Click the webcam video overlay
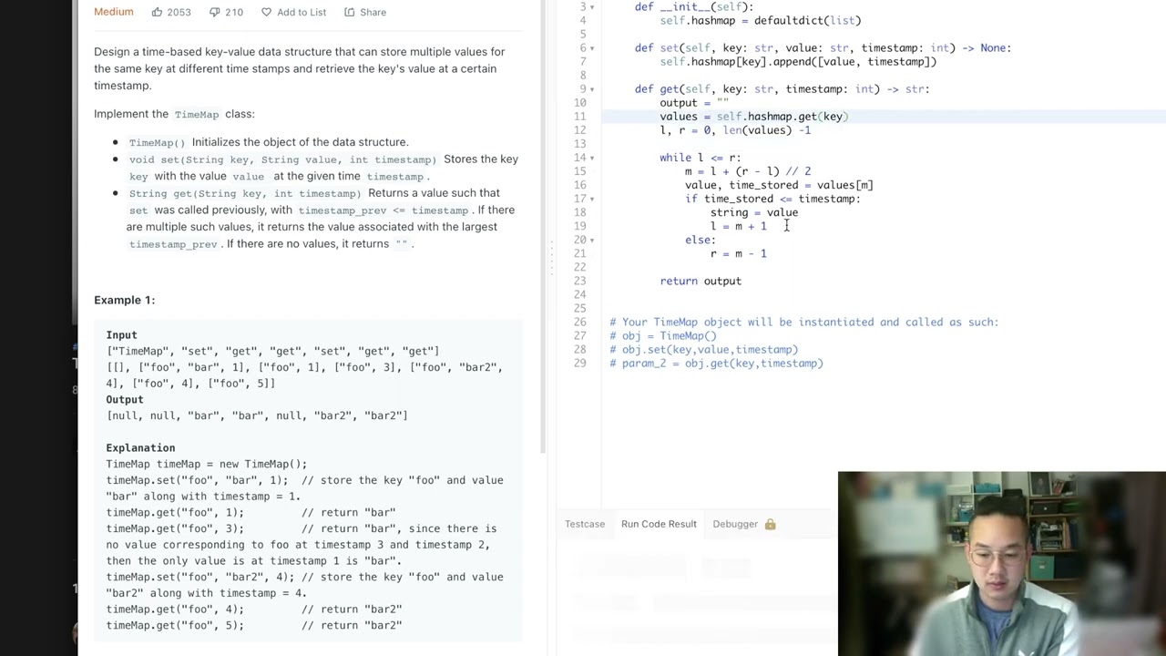 (x=1002, y=563)
